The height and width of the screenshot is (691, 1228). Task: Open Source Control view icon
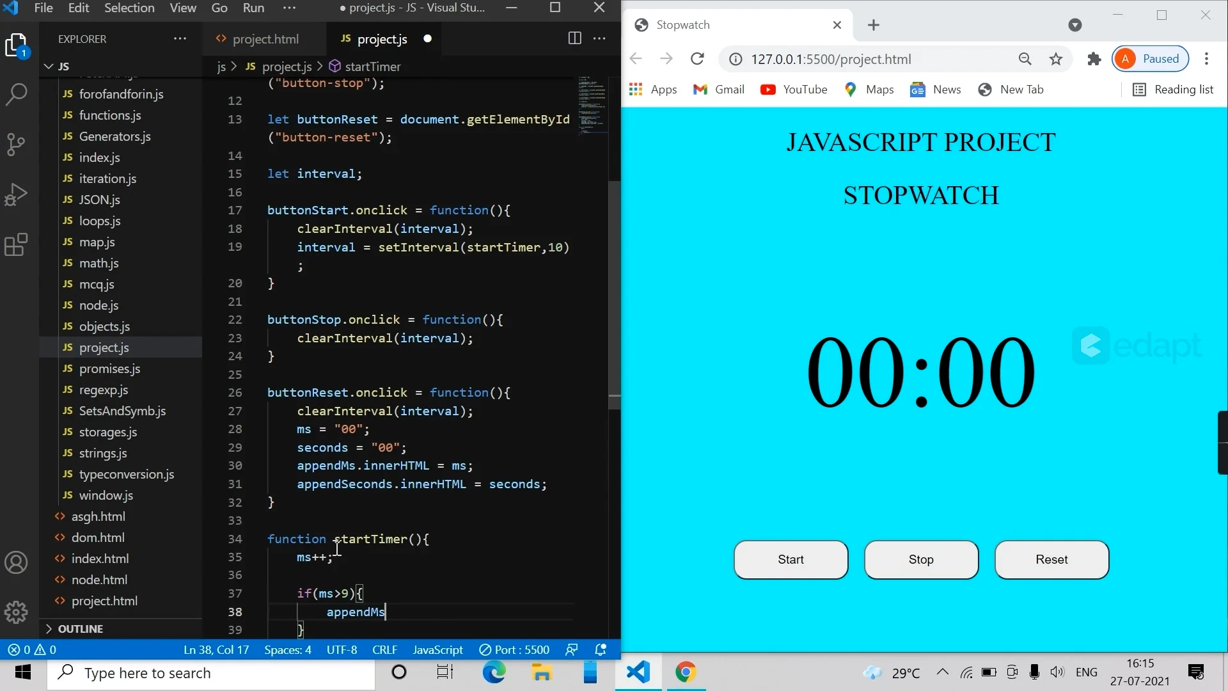pos(16,145)
